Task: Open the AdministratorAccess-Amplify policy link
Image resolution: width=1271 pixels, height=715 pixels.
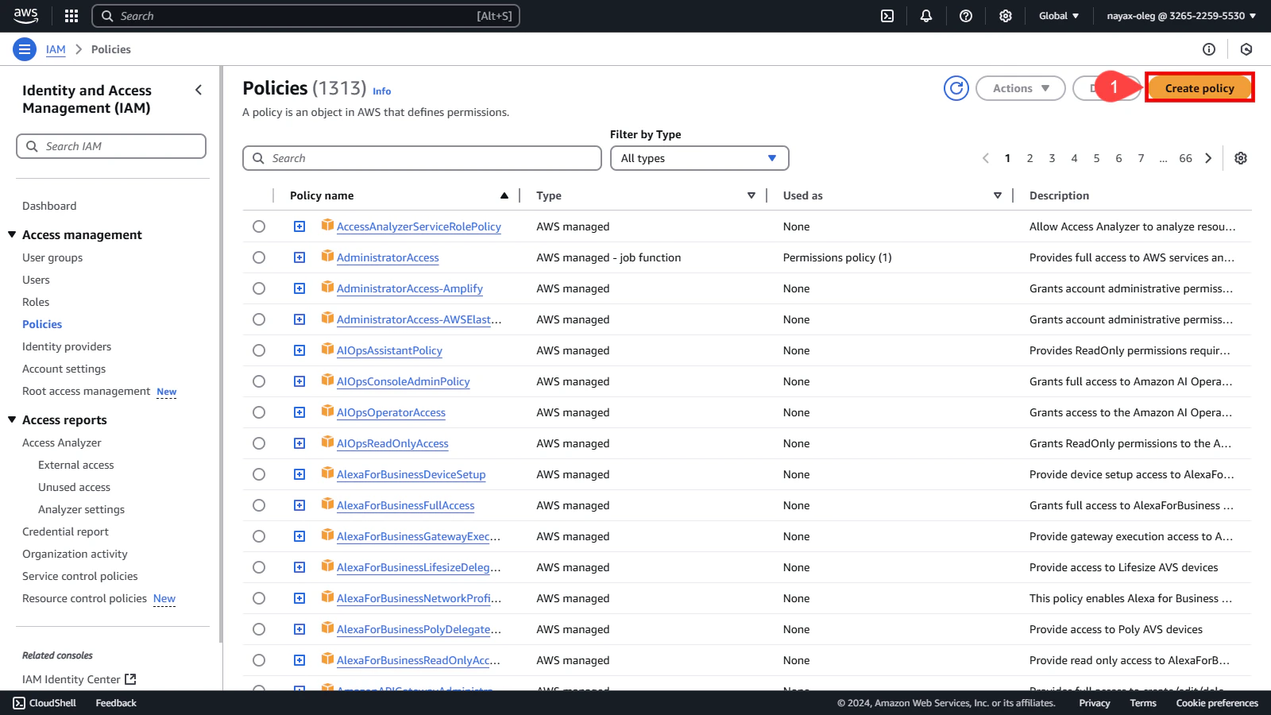Action: 409,288
